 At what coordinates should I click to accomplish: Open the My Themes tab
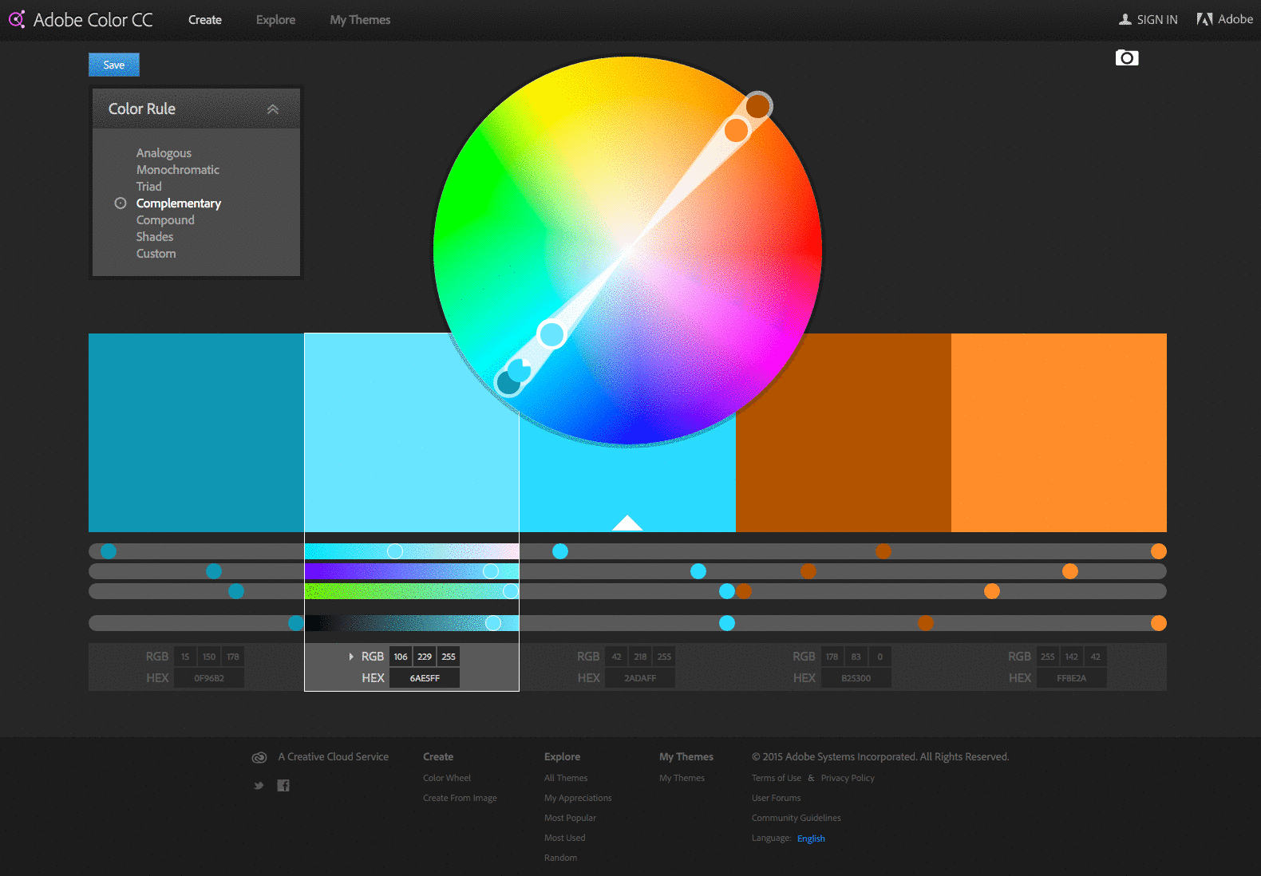360,20
